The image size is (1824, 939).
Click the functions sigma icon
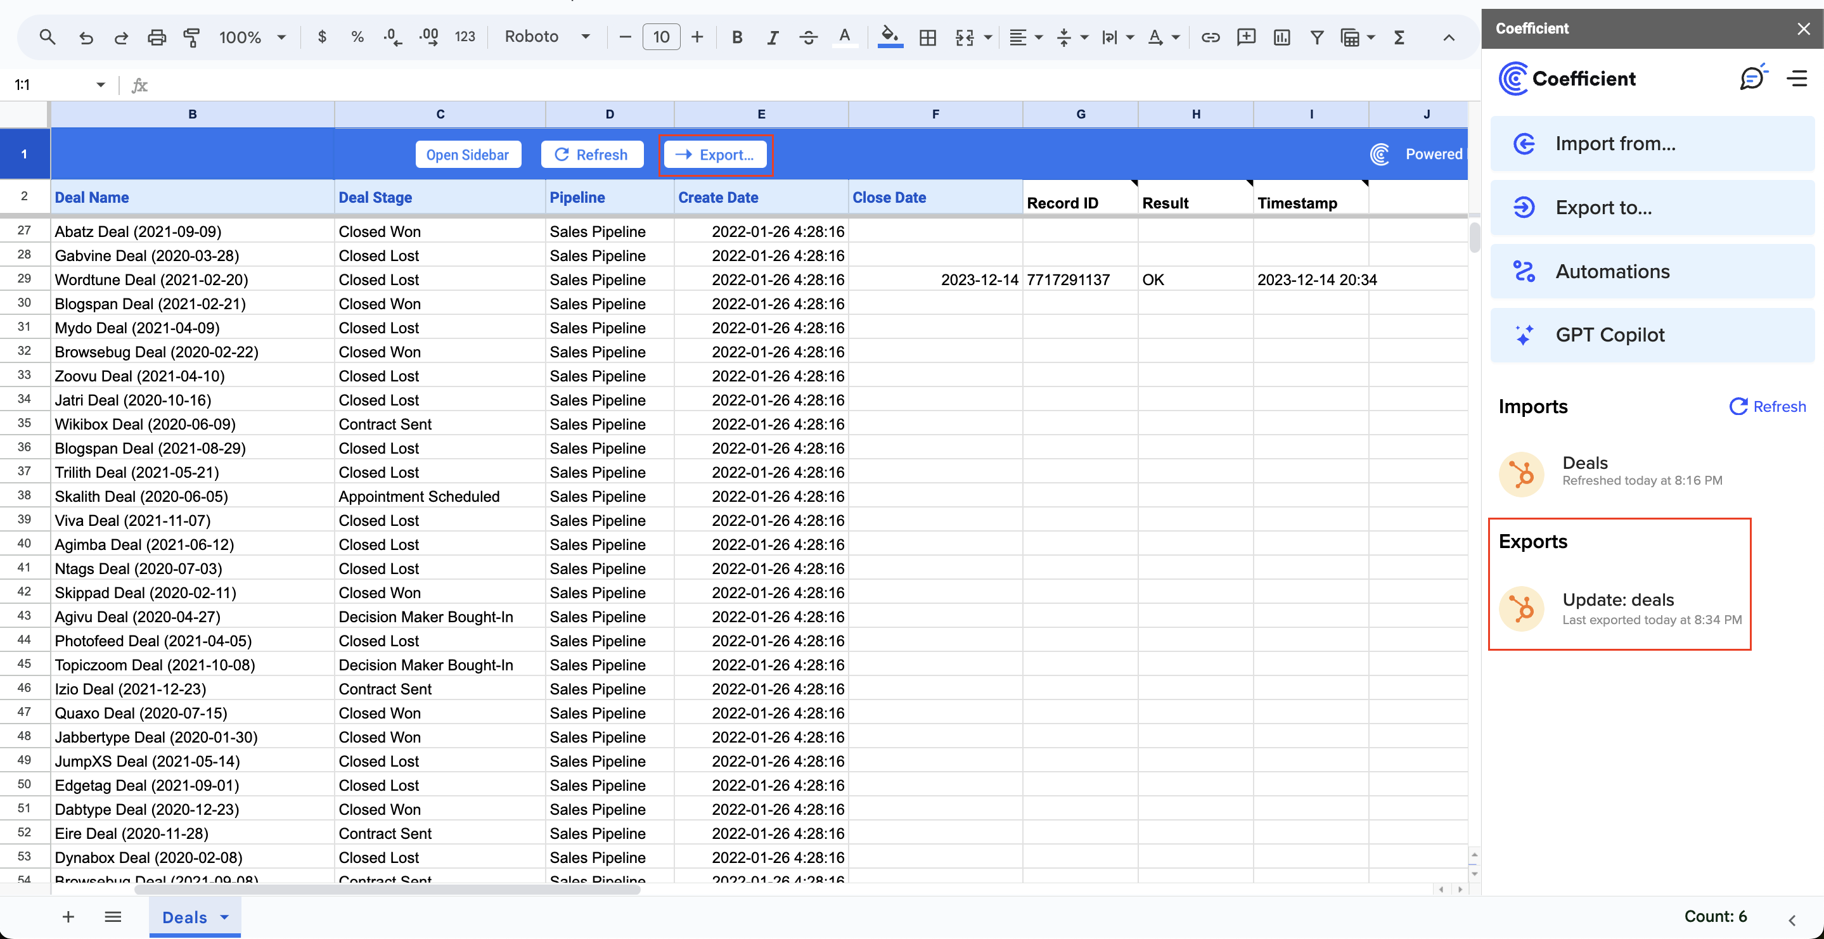click(x=1399, y=37)
